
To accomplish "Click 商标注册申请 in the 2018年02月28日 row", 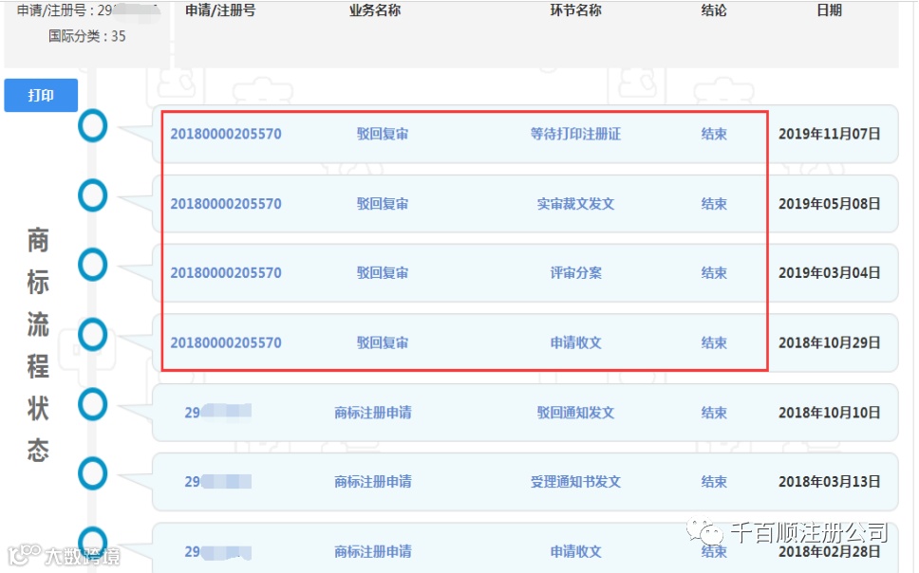I will [373, 551].
